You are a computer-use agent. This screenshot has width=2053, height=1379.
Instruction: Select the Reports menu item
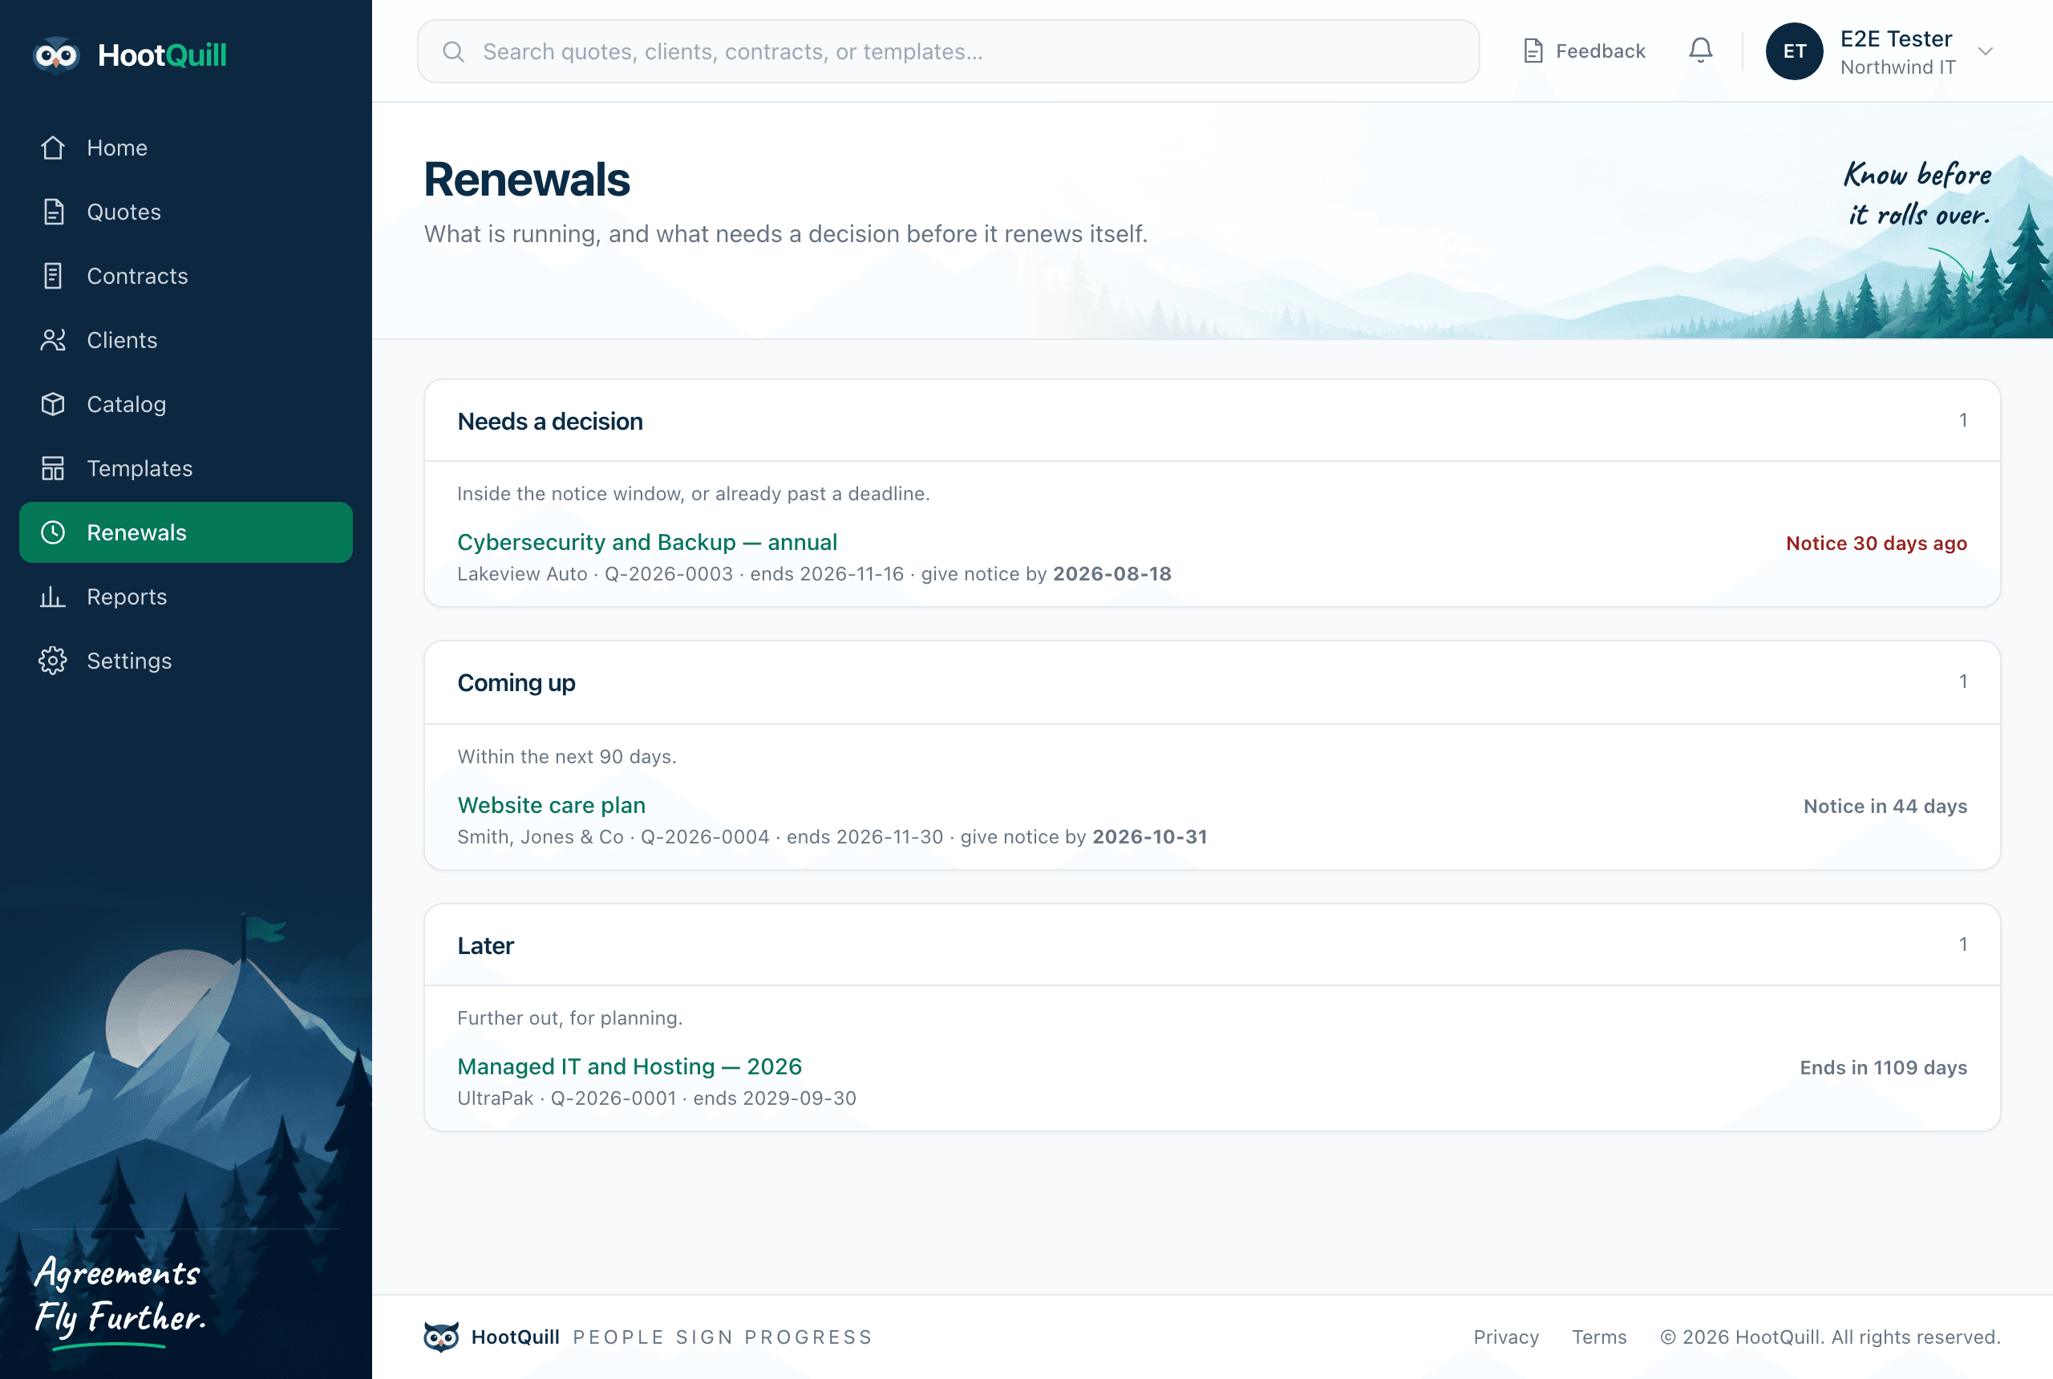pos(185,597)
